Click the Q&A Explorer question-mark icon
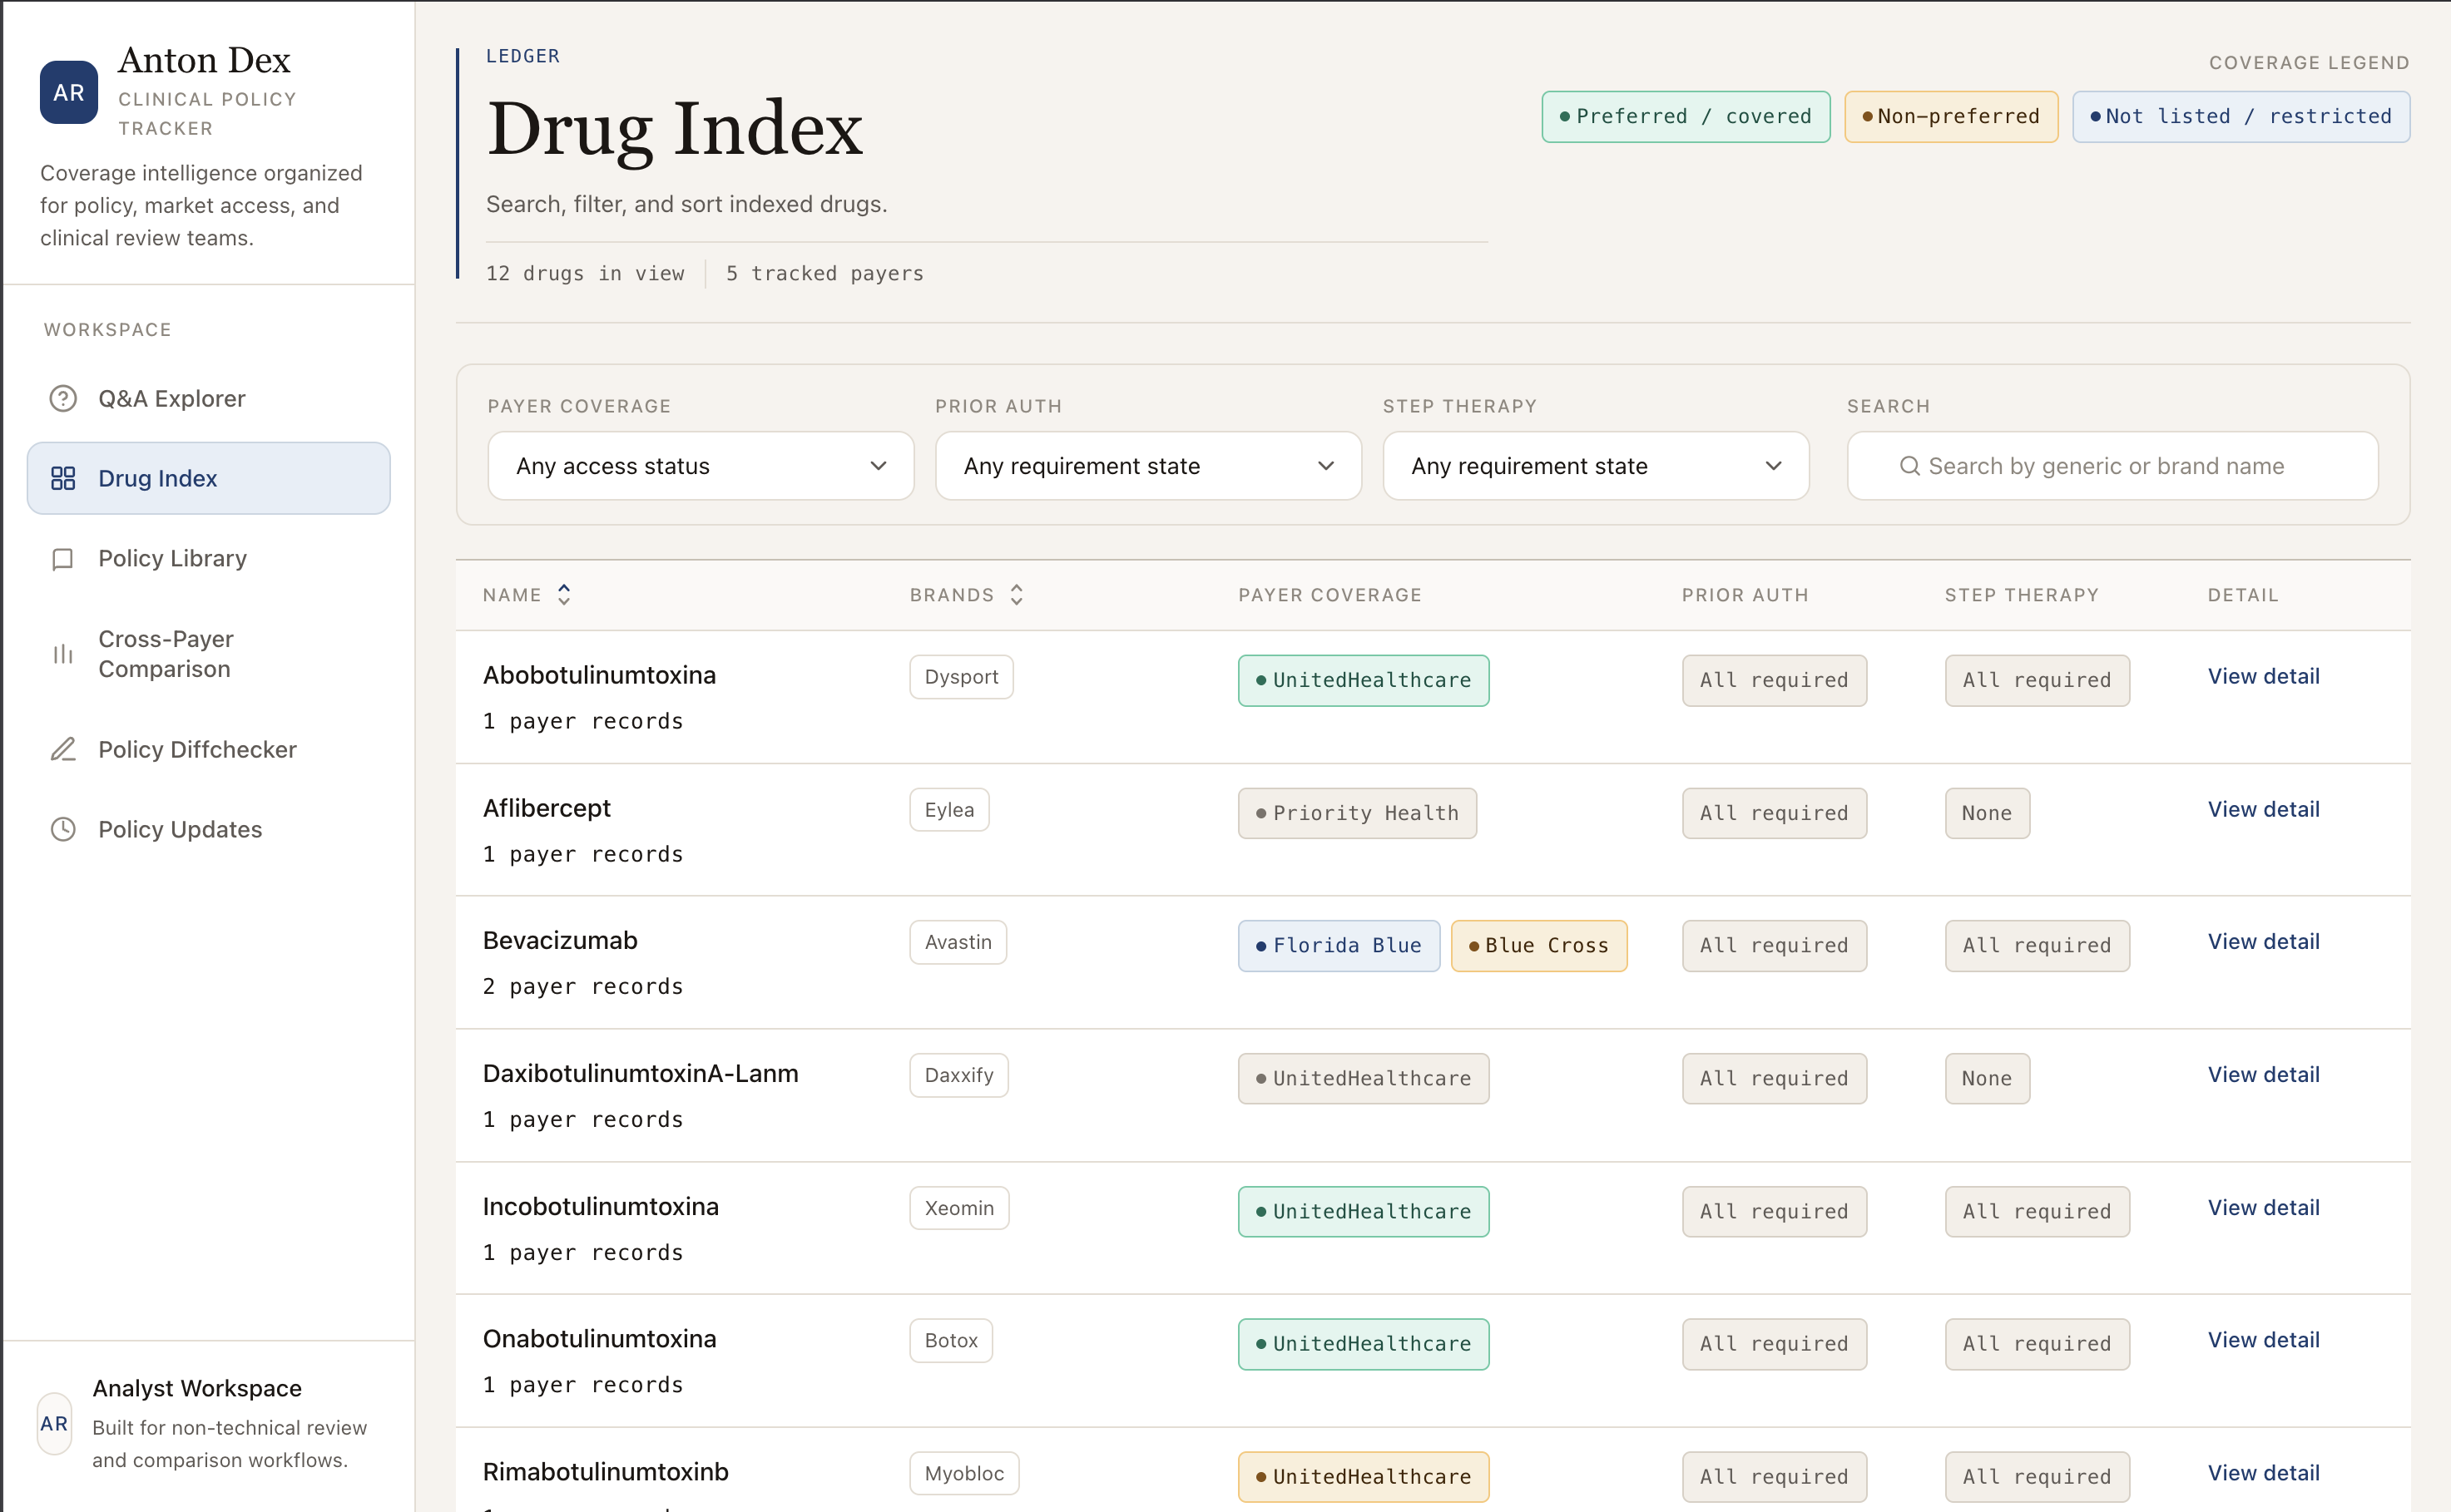This screenshot has height=1512, width=2451. 63,398
